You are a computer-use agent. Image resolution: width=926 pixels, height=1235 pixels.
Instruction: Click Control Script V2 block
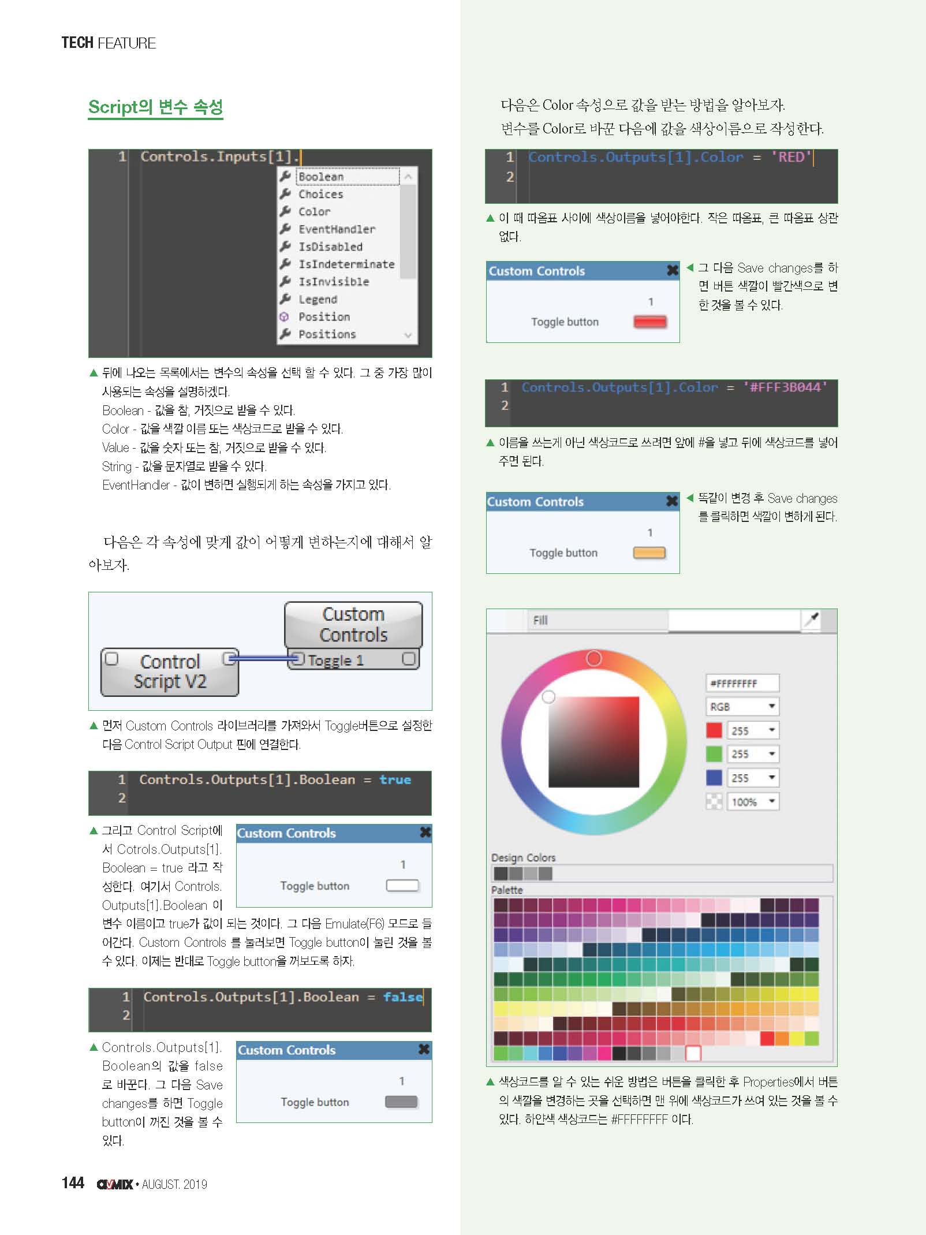(170, 671)
